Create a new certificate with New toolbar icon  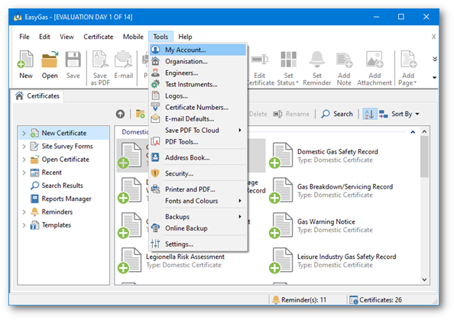26,65
